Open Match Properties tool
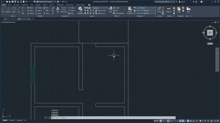This screenshot has width=220, height=123. click(130, 10)
